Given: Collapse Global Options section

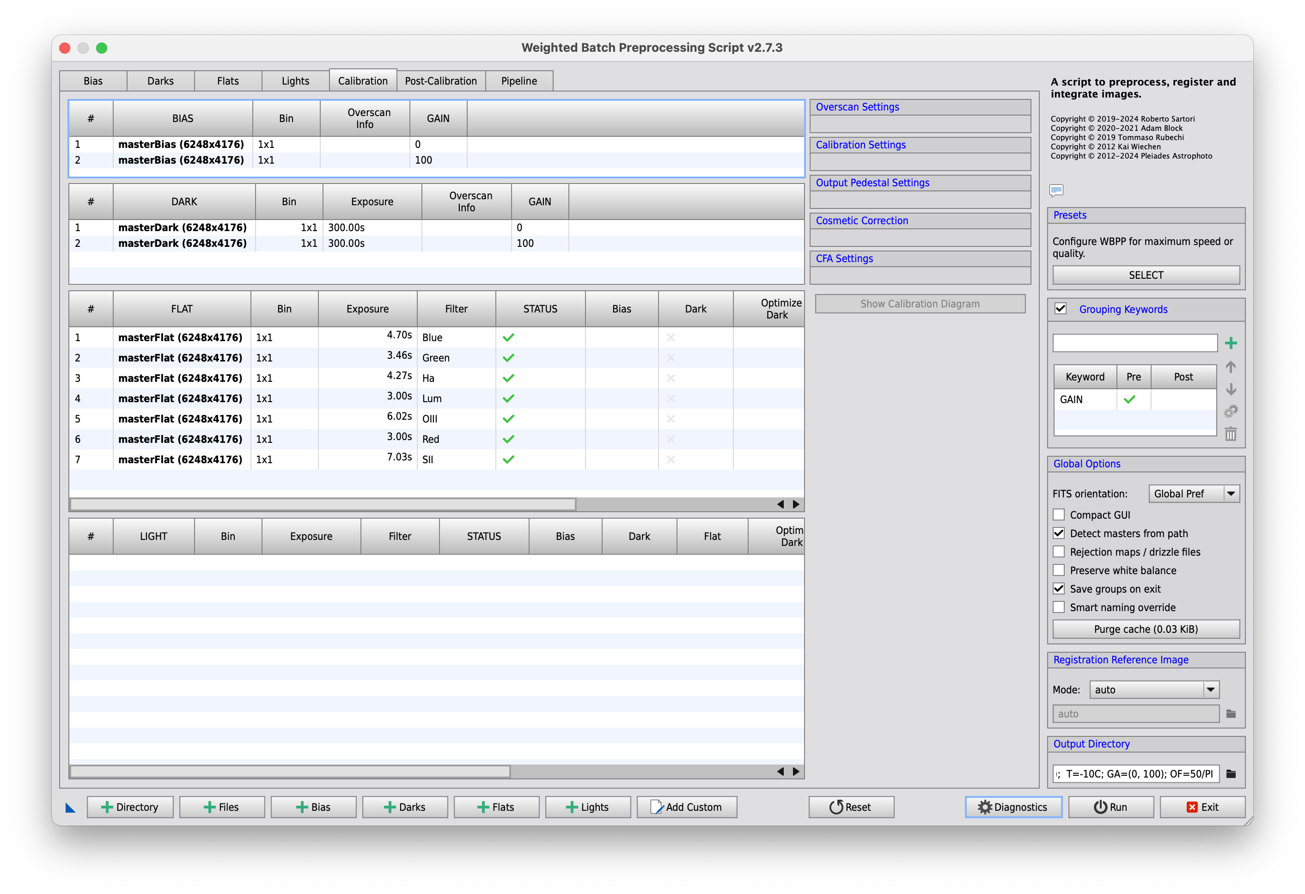Looking at the screenshot, I should [1146, 464].
